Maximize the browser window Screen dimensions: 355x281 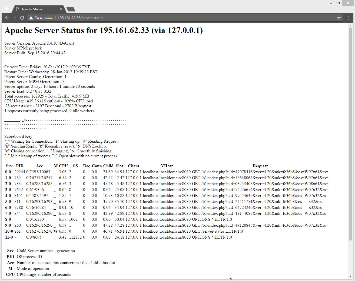pos(338,3)
